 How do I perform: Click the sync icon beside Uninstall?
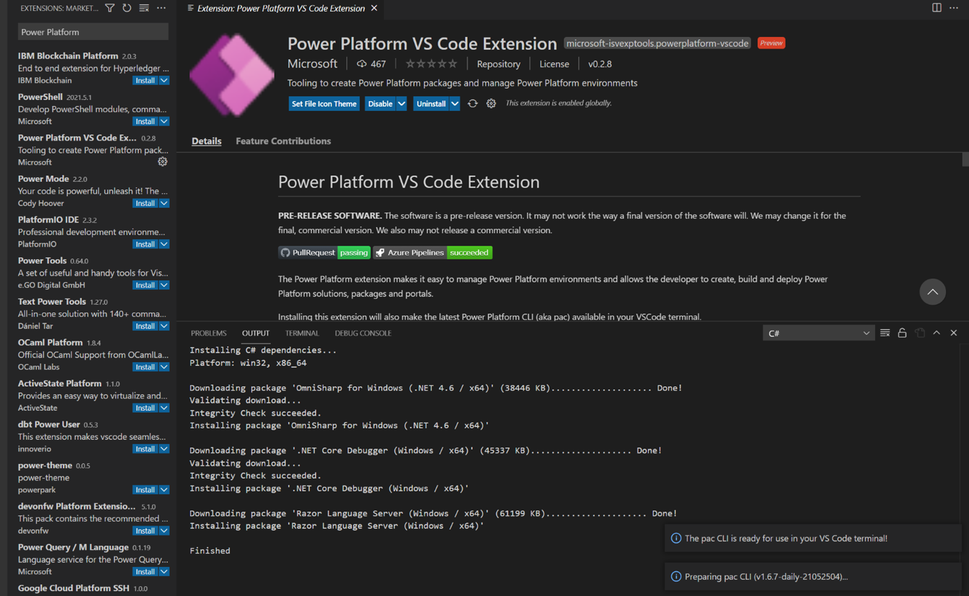click(473, 103)
